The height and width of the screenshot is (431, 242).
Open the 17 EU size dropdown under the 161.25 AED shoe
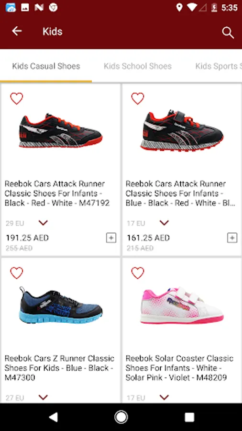(164, 223)
